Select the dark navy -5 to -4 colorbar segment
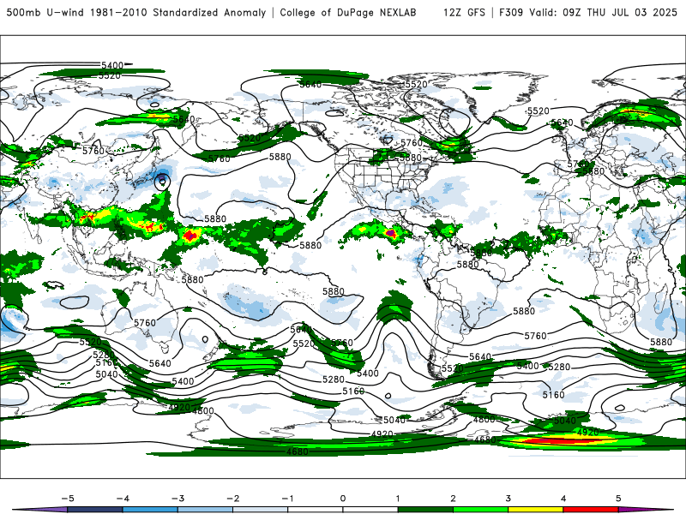686x514 pixels. click(95, 510)
